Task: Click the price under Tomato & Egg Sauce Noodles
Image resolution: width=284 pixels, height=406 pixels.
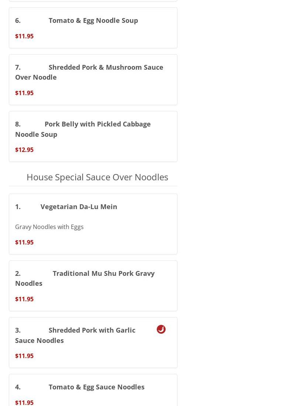Action: point(24,402)
